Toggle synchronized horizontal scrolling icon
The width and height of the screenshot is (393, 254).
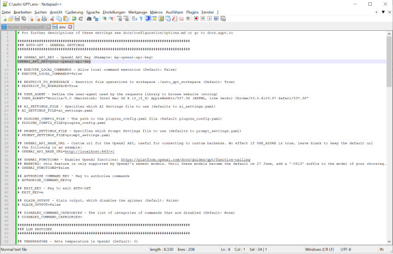pos(126,19)
